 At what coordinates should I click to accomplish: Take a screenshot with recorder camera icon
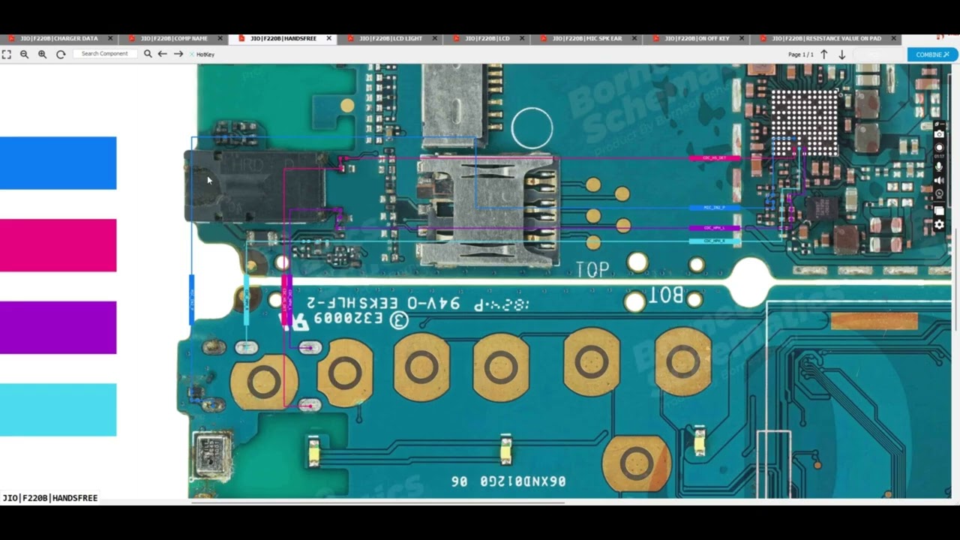click(x=939, y=133)
